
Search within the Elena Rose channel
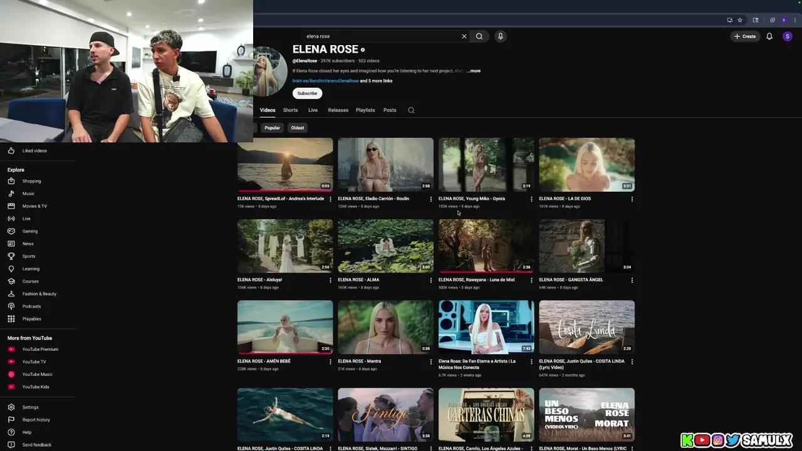coord(411,110)
